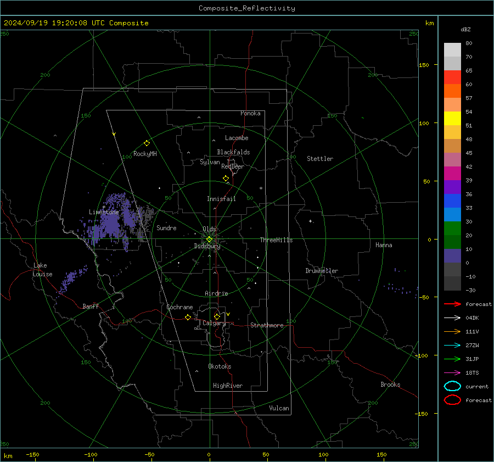
Task: Click the 2024/09/19 19:20:08 UTC timestamp
Action: (x=76, y=23)
